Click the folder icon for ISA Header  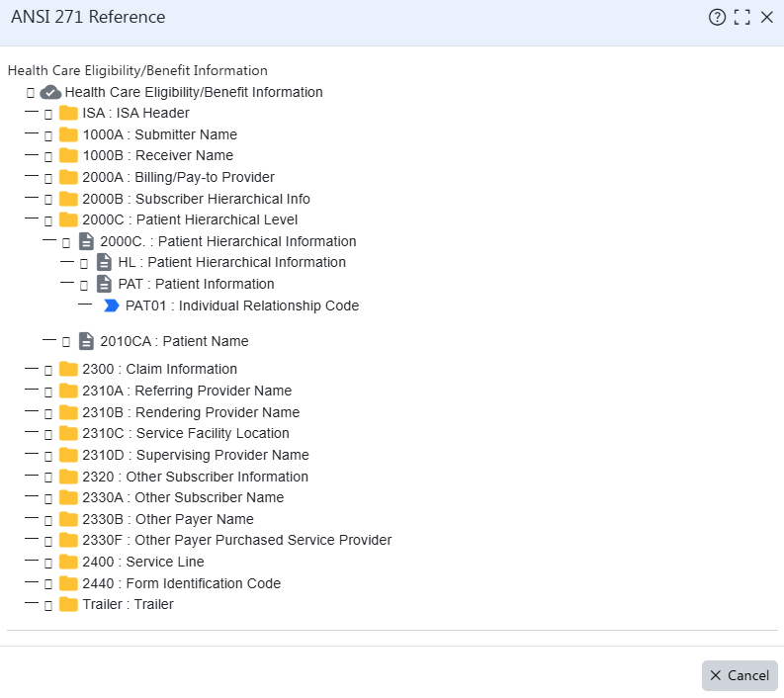[68, 114]
